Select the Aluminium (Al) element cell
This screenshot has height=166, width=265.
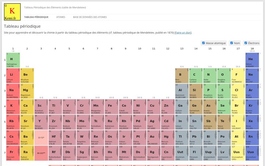(182, 91)
